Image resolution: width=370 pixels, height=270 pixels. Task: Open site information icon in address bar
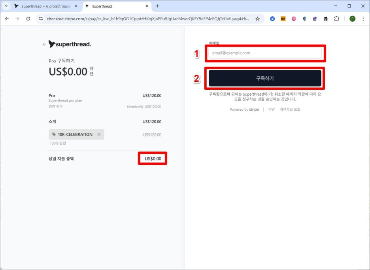click(x=41, y=19)
